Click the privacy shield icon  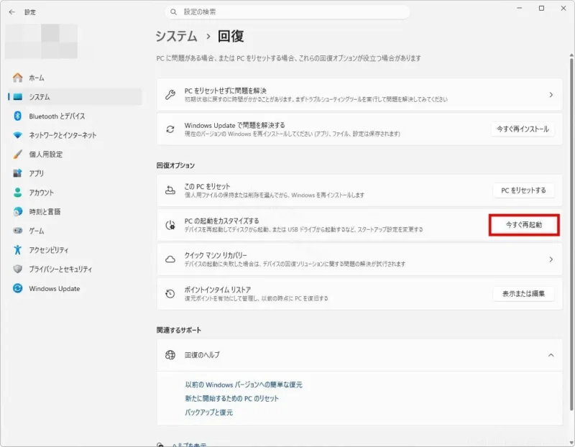[x=17, y=269]
